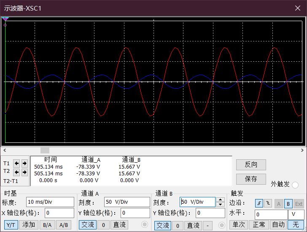Open trigger level unit V dropdown
The width and height of the screenshot is (307, 232).
(x=296, y=215)
